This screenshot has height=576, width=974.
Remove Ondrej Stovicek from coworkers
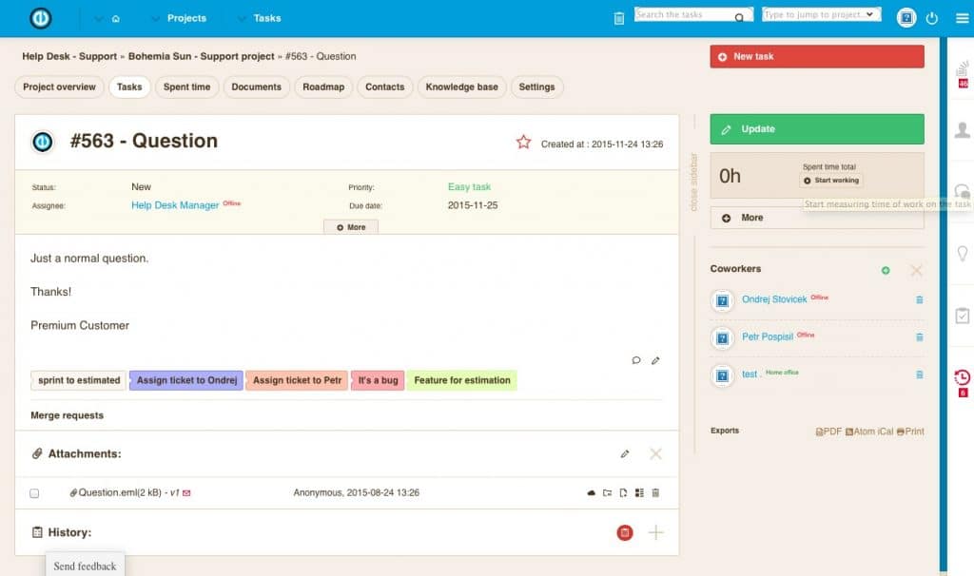(919, 300)
